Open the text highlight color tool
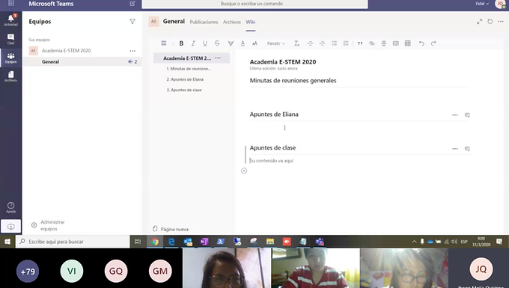Screen dimensions: 509x288 coord(231,43)
